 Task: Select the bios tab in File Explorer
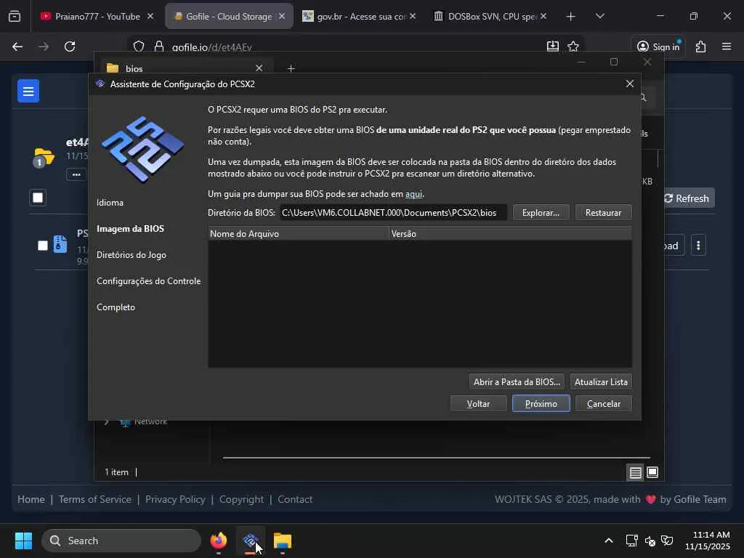(182, 68)
